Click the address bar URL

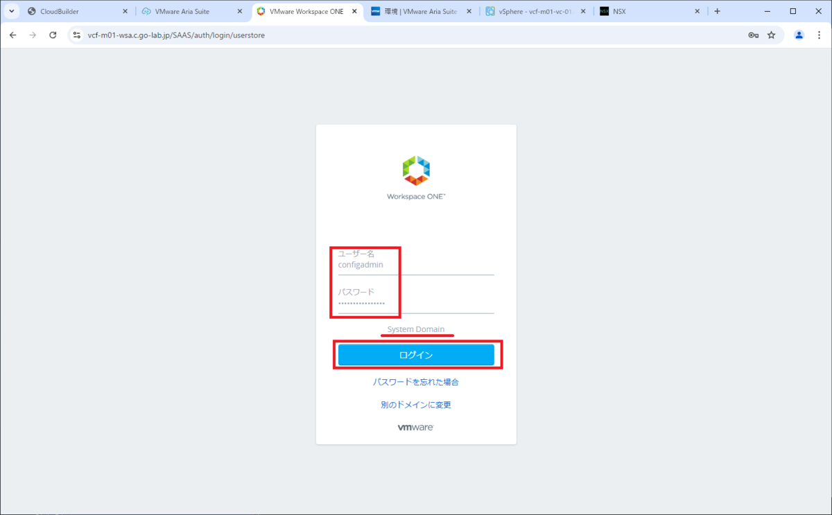176,35
